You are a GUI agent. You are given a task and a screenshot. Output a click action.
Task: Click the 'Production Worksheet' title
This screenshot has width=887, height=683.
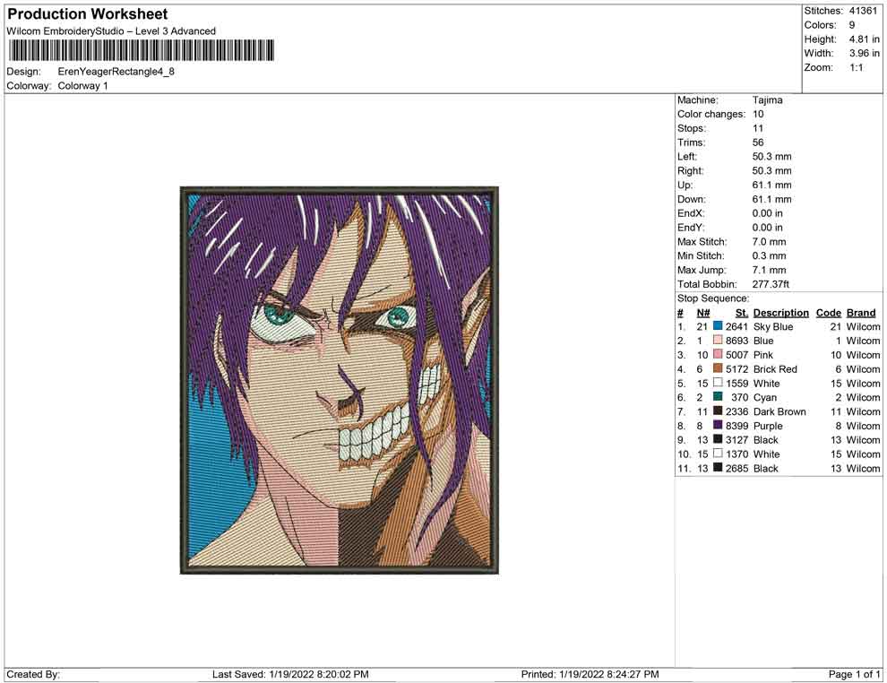(88, 14)
